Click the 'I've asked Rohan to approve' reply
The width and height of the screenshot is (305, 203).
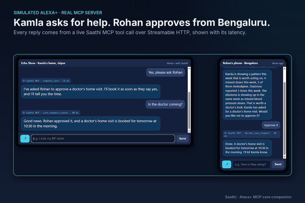[x=91, y=91]
